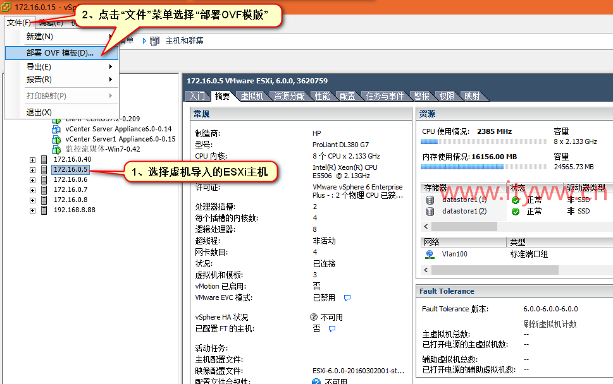Click green status icon for datastore1 (1)
Image resolution: width=613 pixels, height=384 pixels.
pos(516,200)
